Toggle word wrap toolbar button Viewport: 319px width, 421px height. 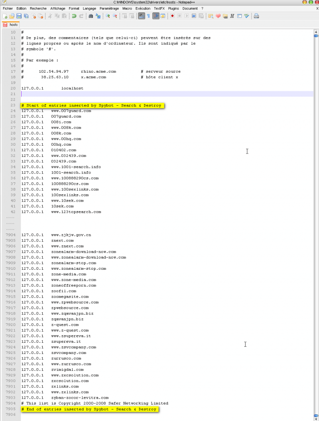tap(141, 16)
